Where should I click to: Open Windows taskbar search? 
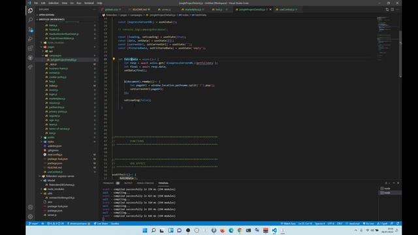tap(153, 230)
